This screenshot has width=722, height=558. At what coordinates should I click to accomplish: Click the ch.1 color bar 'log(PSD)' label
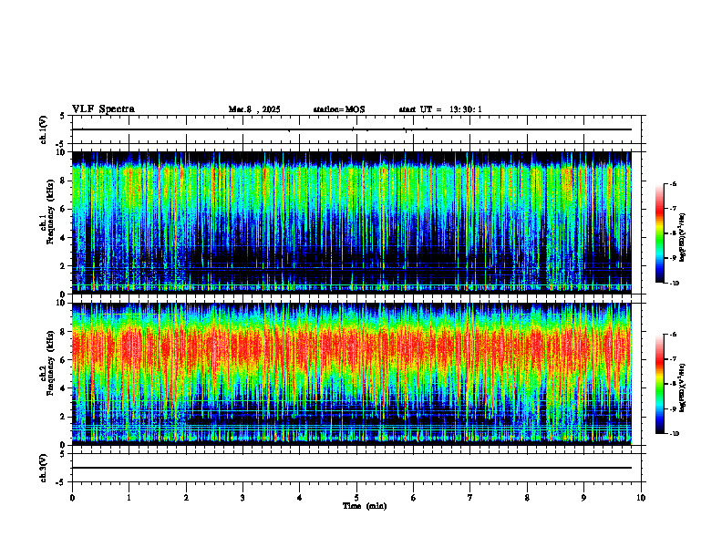pos(683,238)
